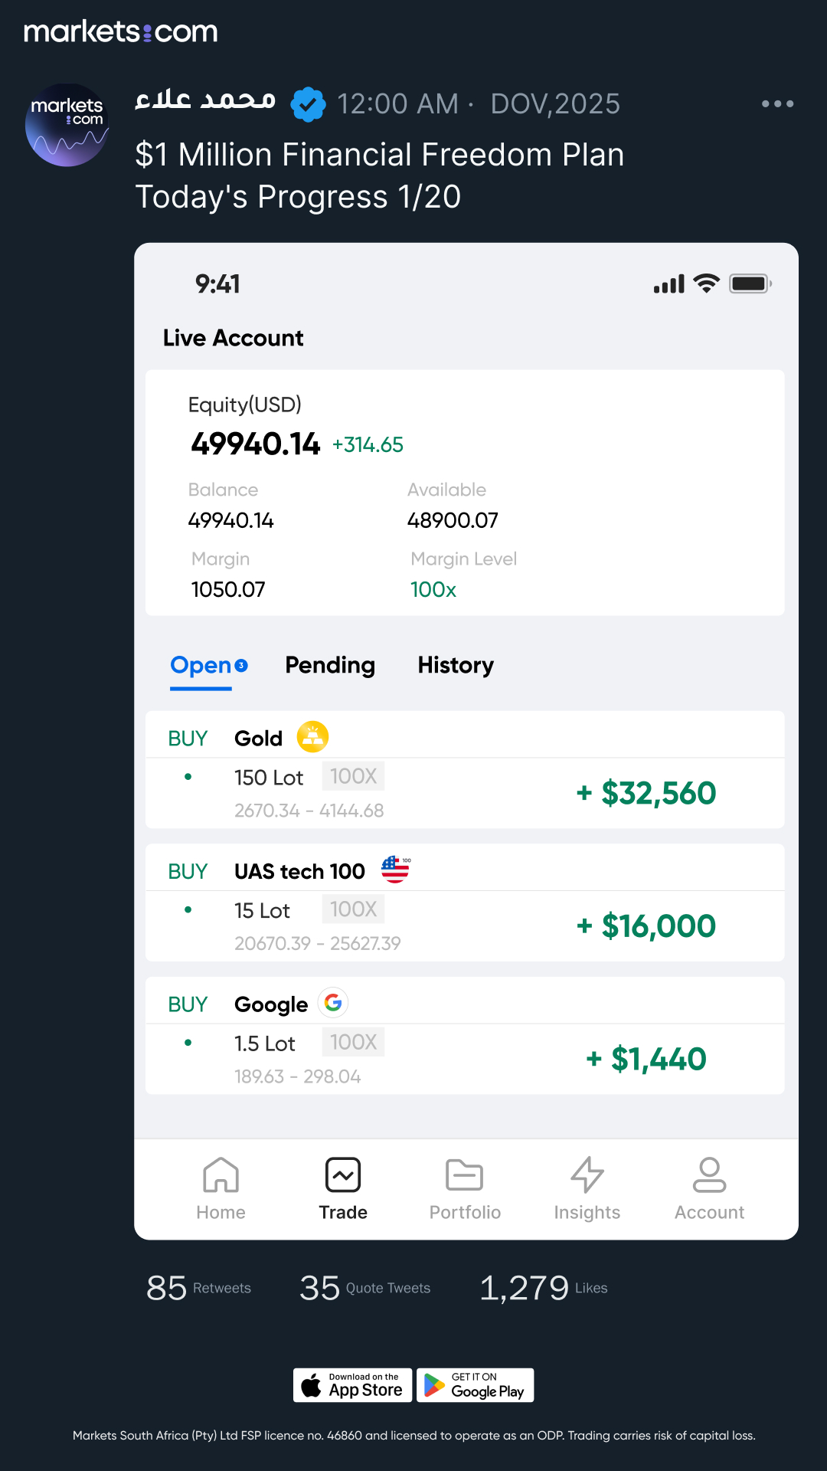827x1471 pixels.
Task: Click the blue verified badge
Action: click(x=308, y=104)
